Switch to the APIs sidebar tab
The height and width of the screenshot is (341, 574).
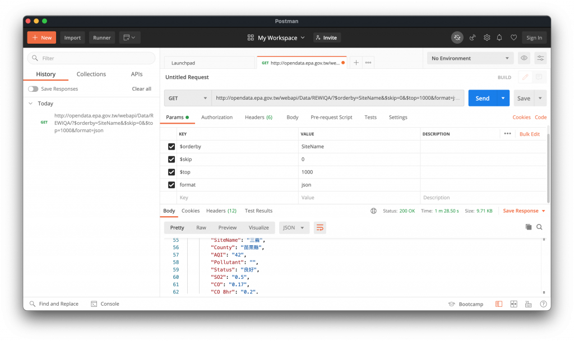point(137,74)
